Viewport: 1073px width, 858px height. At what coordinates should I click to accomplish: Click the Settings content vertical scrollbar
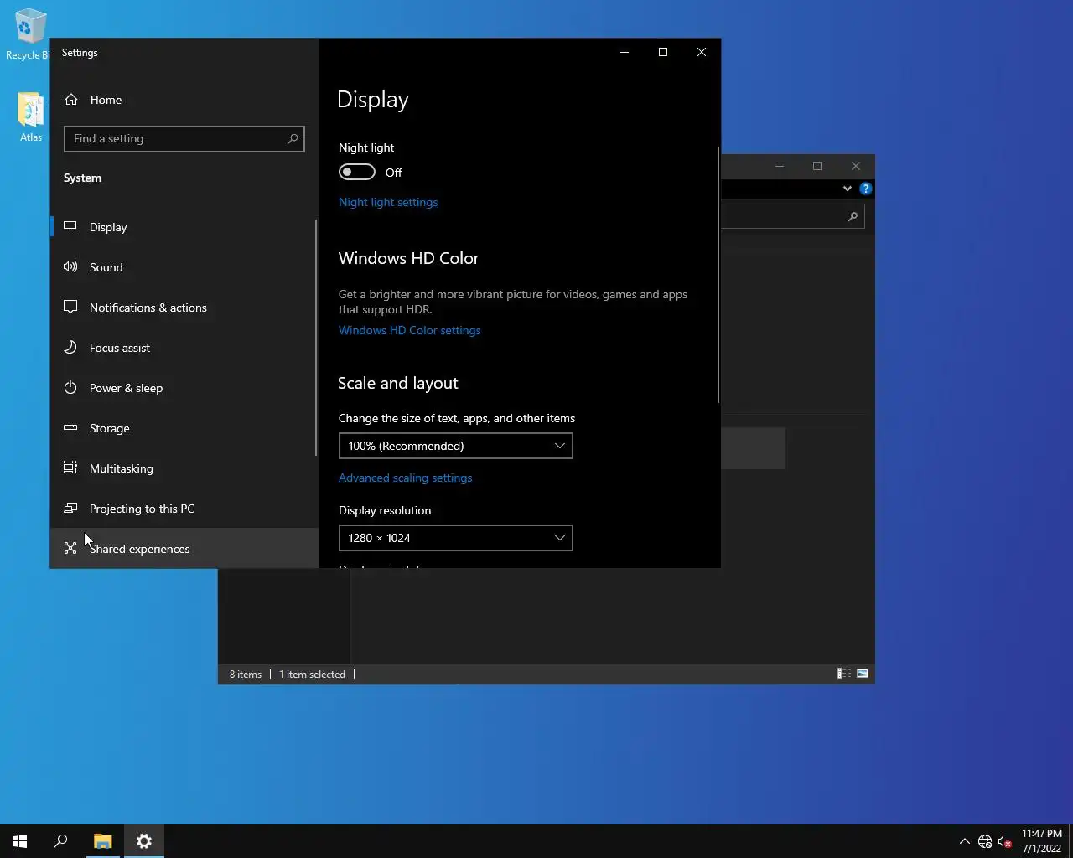click(718, 275)
